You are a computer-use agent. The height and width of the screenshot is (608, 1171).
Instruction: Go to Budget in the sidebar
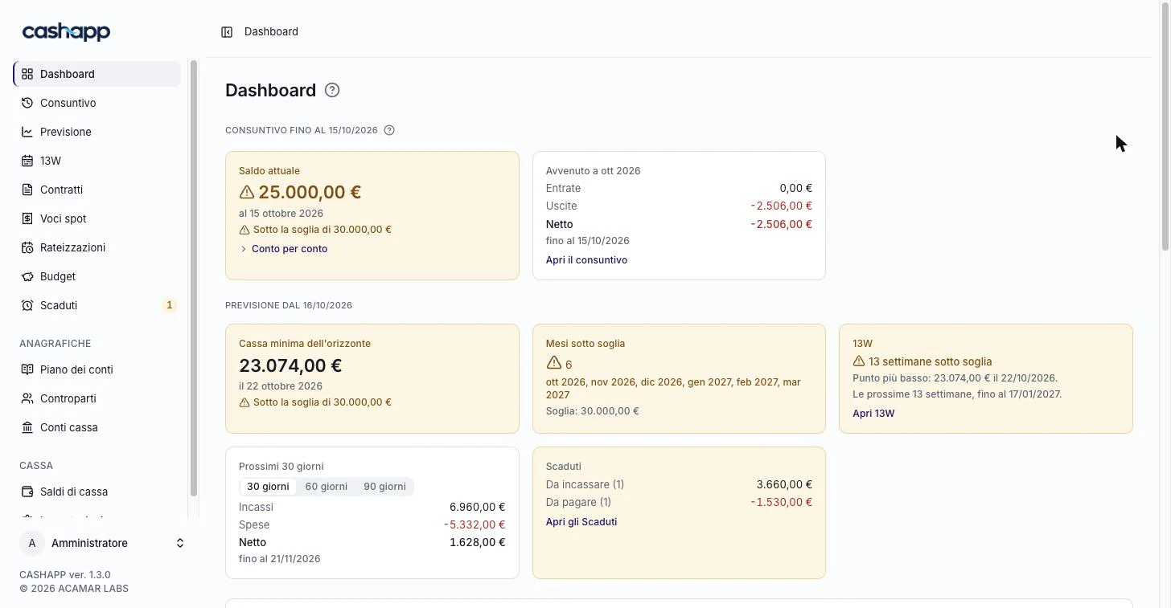[x=97, y=276]
